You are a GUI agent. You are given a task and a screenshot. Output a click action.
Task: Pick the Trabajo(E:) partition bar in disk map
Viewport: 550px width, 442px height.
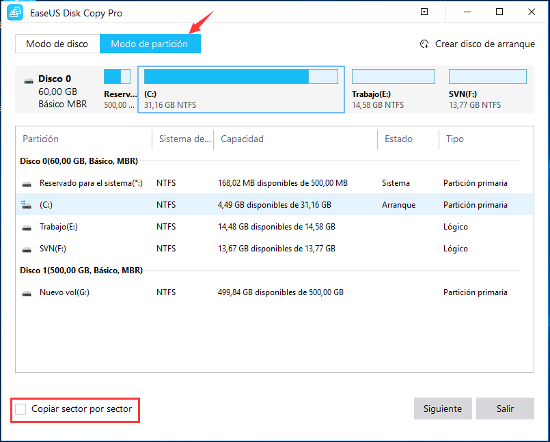click(394, 77)
